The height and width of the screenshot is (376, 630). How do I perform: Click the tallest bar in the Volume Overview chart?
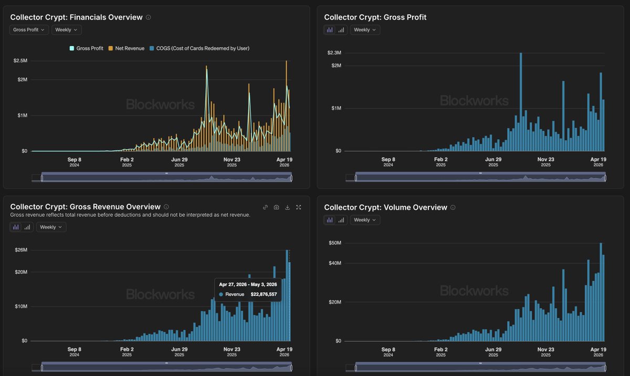(x=601, y=292)
